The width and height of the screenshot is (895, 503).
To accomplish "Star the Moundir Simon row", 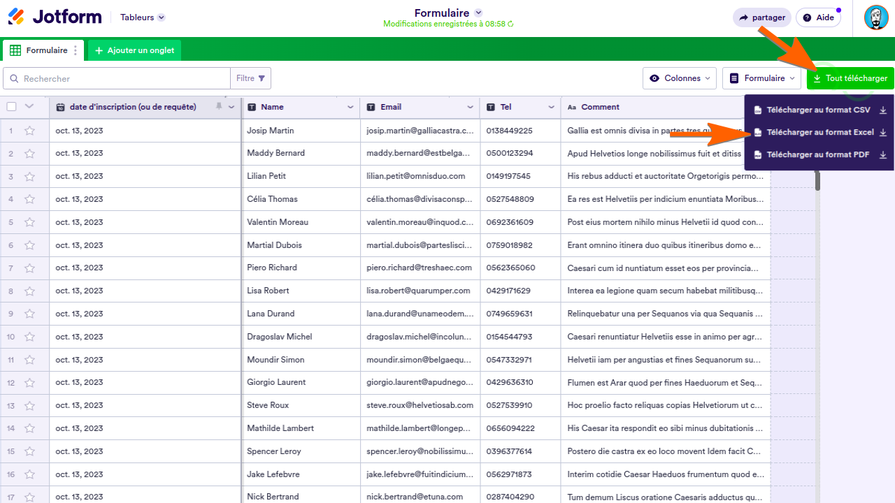I will coord(29,360).
